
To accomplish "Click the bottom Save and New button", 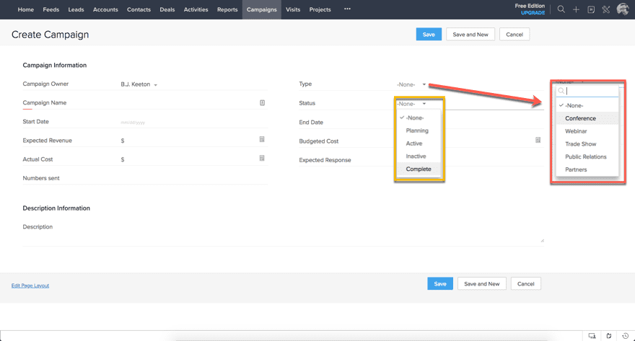I will (481, 283).
